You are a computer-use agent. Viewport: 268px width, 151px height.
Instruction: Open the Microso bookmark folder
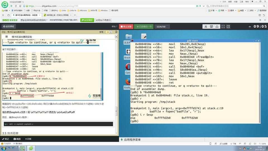[82, 10]
